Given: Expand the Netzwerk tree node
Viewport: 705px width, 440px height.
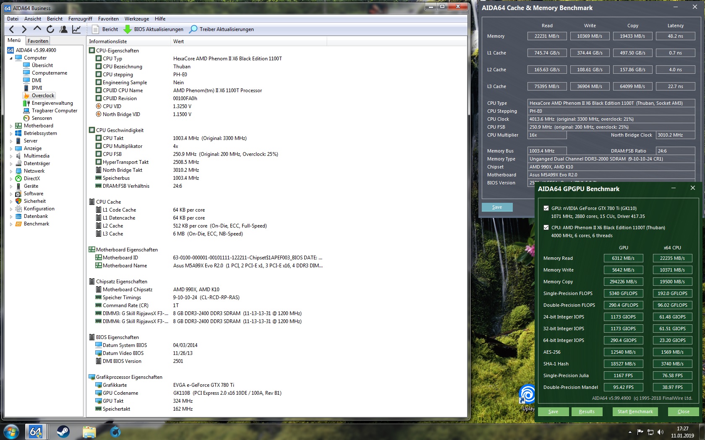Looking at the screenshot, I should tap(11, 171).
